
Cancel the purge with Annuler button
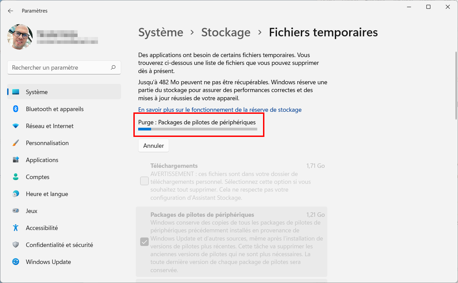153,145
